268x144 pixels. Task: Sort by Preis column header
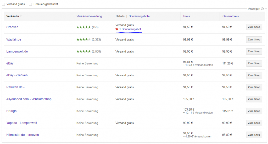[x=186, y=16]
